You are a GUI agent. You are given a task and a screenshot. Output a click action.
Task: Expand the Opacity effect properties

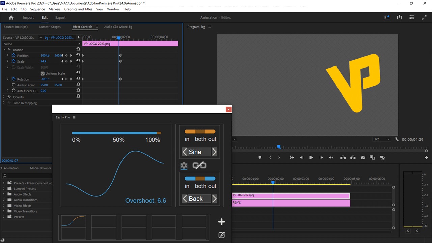(x=4, y=97)
